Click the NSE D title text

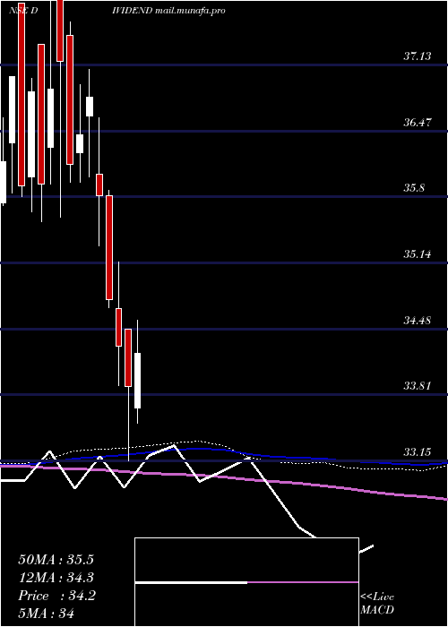(x=23, y=11)
